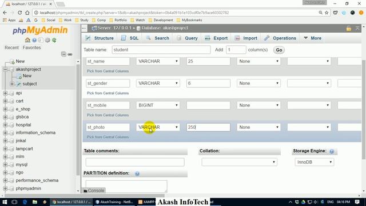Open the Export tab
Viewport: 366px width, 206px height.
[x=216, y=38]
